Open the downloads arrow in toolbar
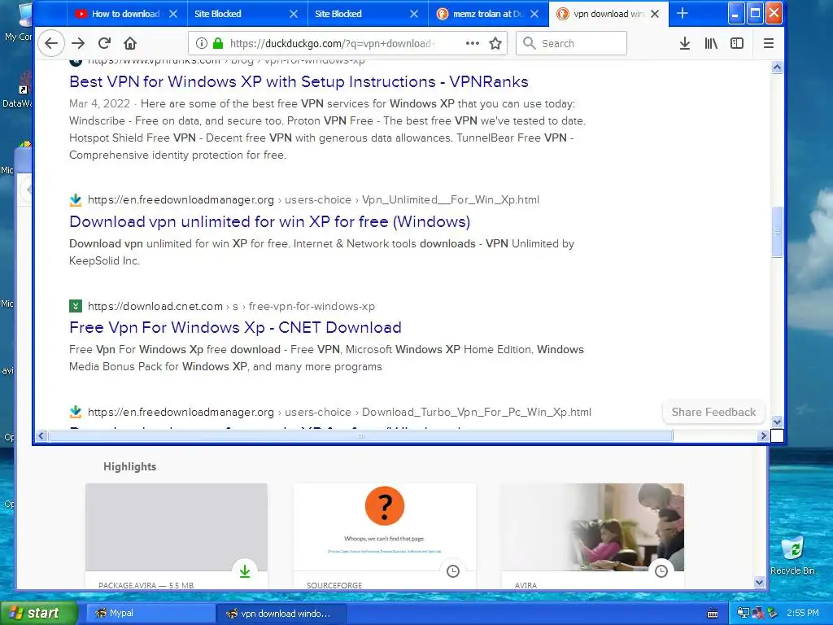This screenshot has height=625, width=833. click(x=685, y=44)
